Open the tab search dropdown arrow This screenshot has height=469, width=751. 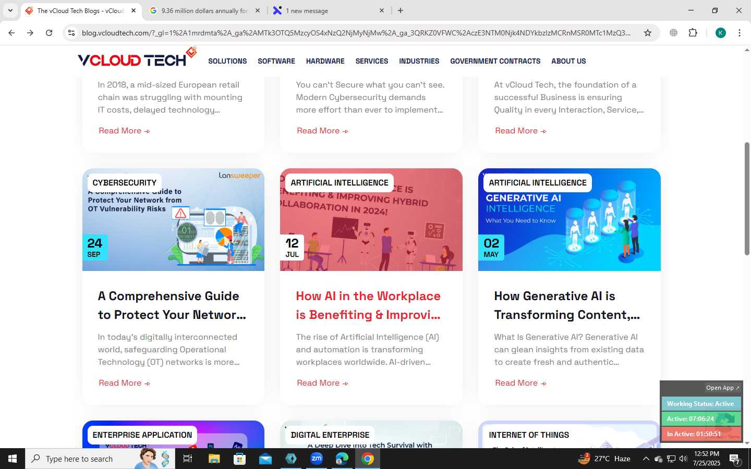10,10
